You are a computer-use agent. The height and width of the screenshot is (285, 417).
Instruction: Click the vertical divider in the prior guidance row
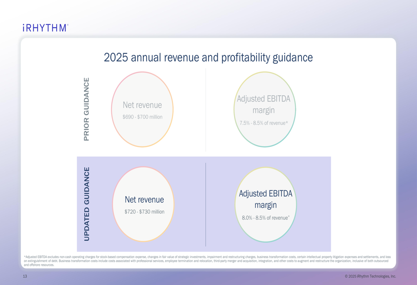206,109
